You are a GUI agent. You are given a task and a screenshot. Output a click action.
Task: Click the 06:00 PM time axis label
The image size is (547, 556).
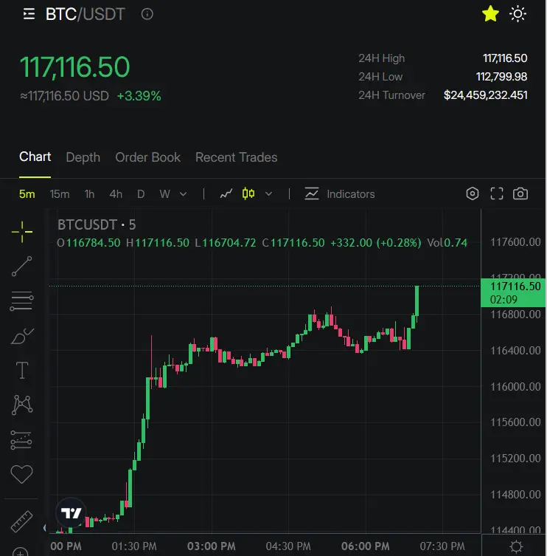366,546
